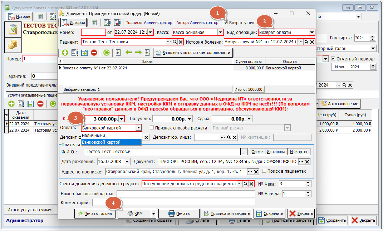Screen dimensions: 383x231
Task: Click the search icon in Пациент field
Action: pos(175,42)
